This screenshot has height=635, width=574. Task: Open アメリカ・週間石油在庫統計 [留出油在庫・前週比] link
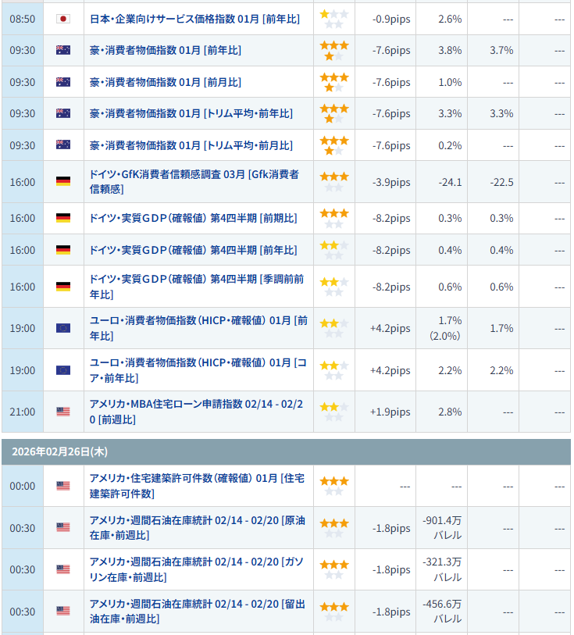tap(197, 611)
